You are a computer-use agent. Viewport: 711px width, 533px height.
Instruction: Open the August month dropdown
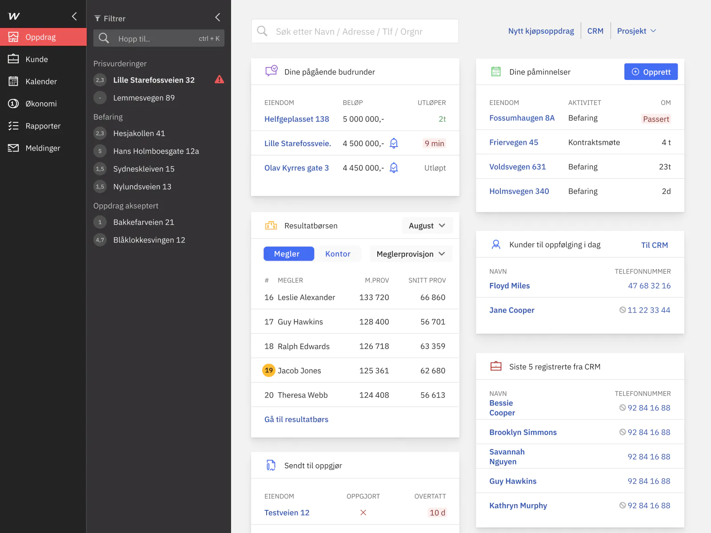(x=427, y=226)
